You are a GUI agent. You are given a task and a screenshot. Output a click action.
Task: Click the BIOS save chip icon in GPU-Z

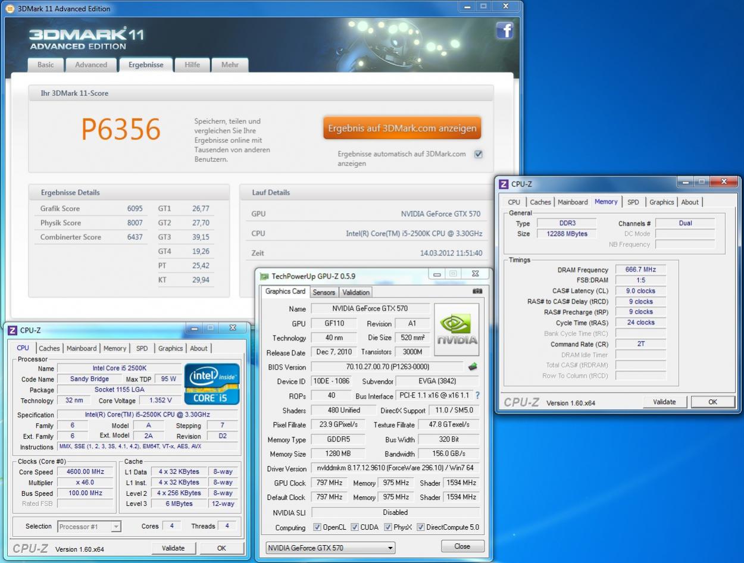point(473,367)
